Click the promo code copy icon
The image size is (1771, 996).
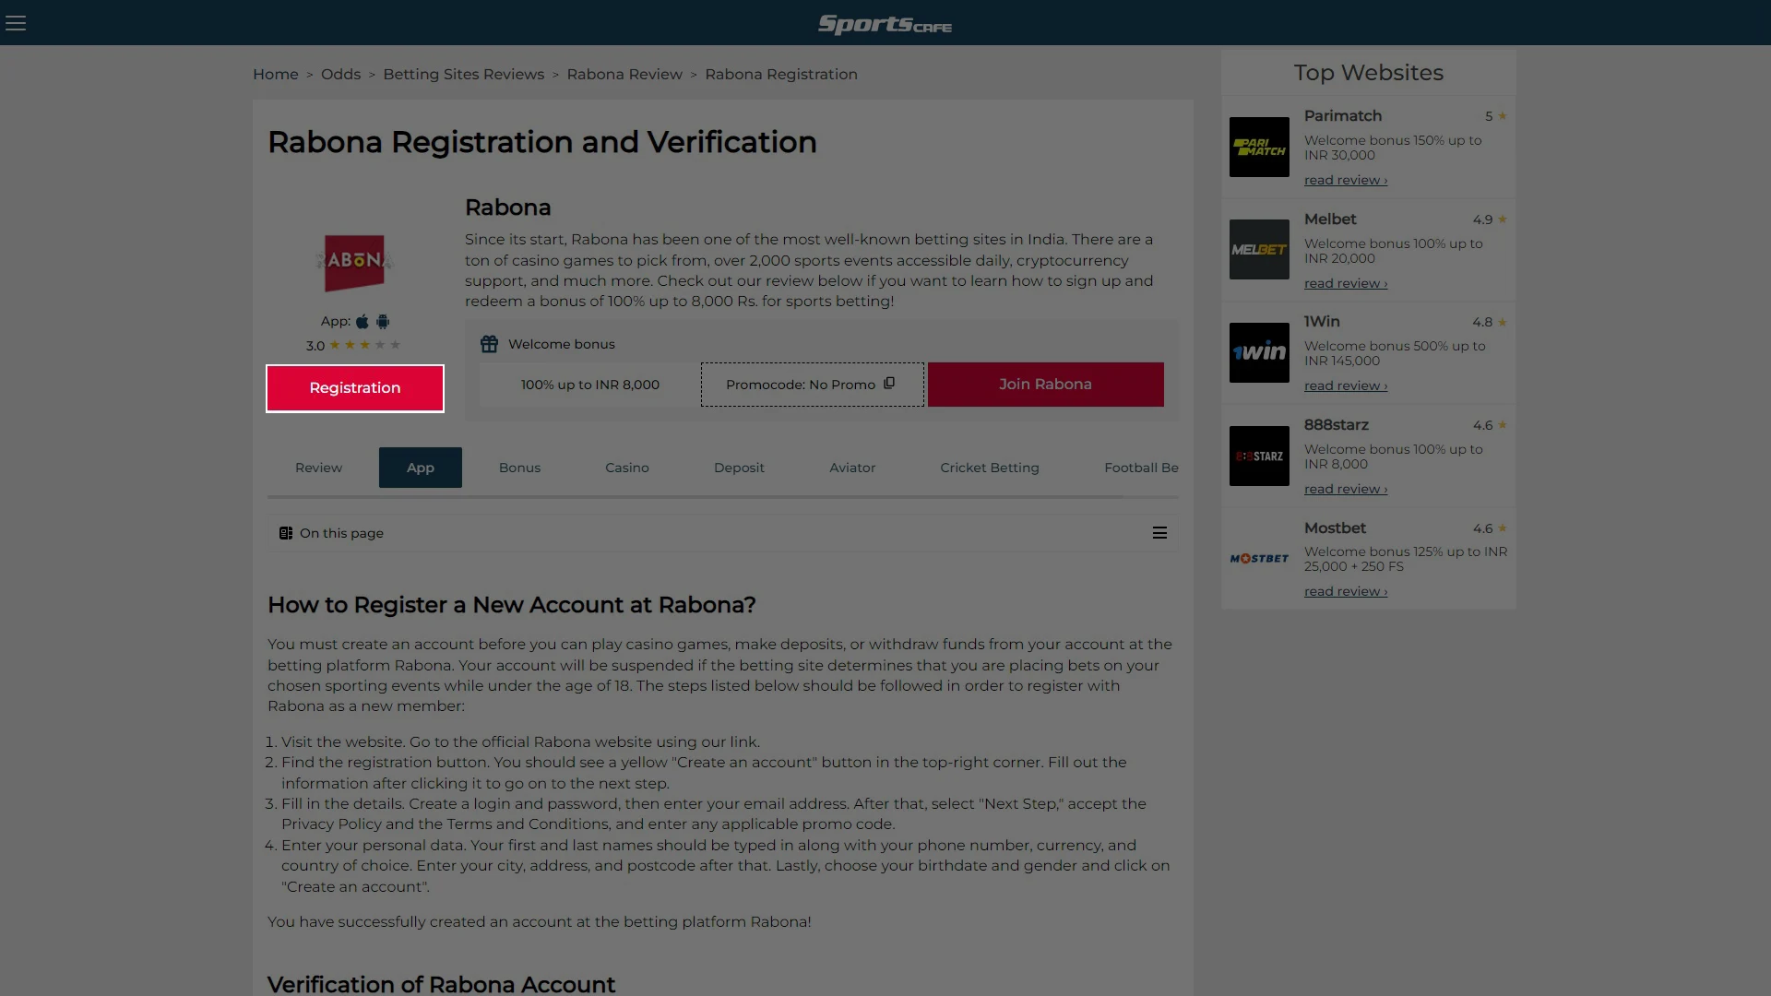tap(889, 383)
